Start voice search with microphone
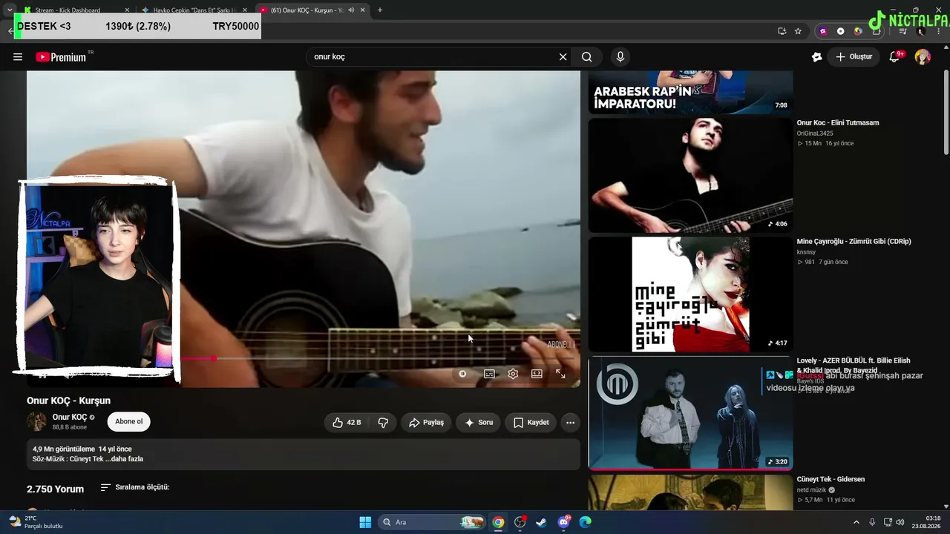Screen dimensions: 950x534 (620, 57)
